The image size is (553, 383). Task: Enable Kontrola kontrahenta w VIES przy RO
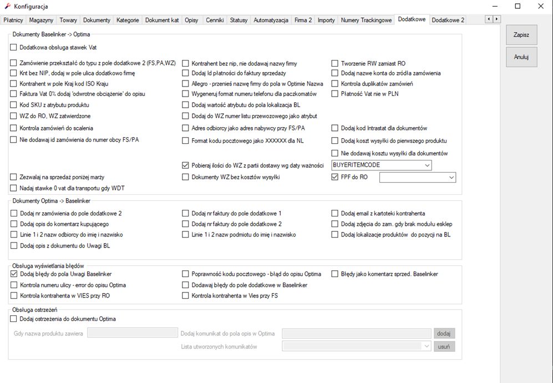point(14,295)
